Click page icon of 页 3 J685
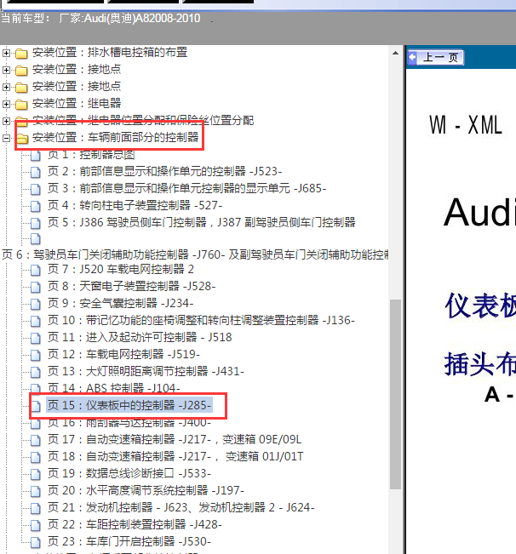The height and width of the screenshot is (554, 516). pos(36,189)
